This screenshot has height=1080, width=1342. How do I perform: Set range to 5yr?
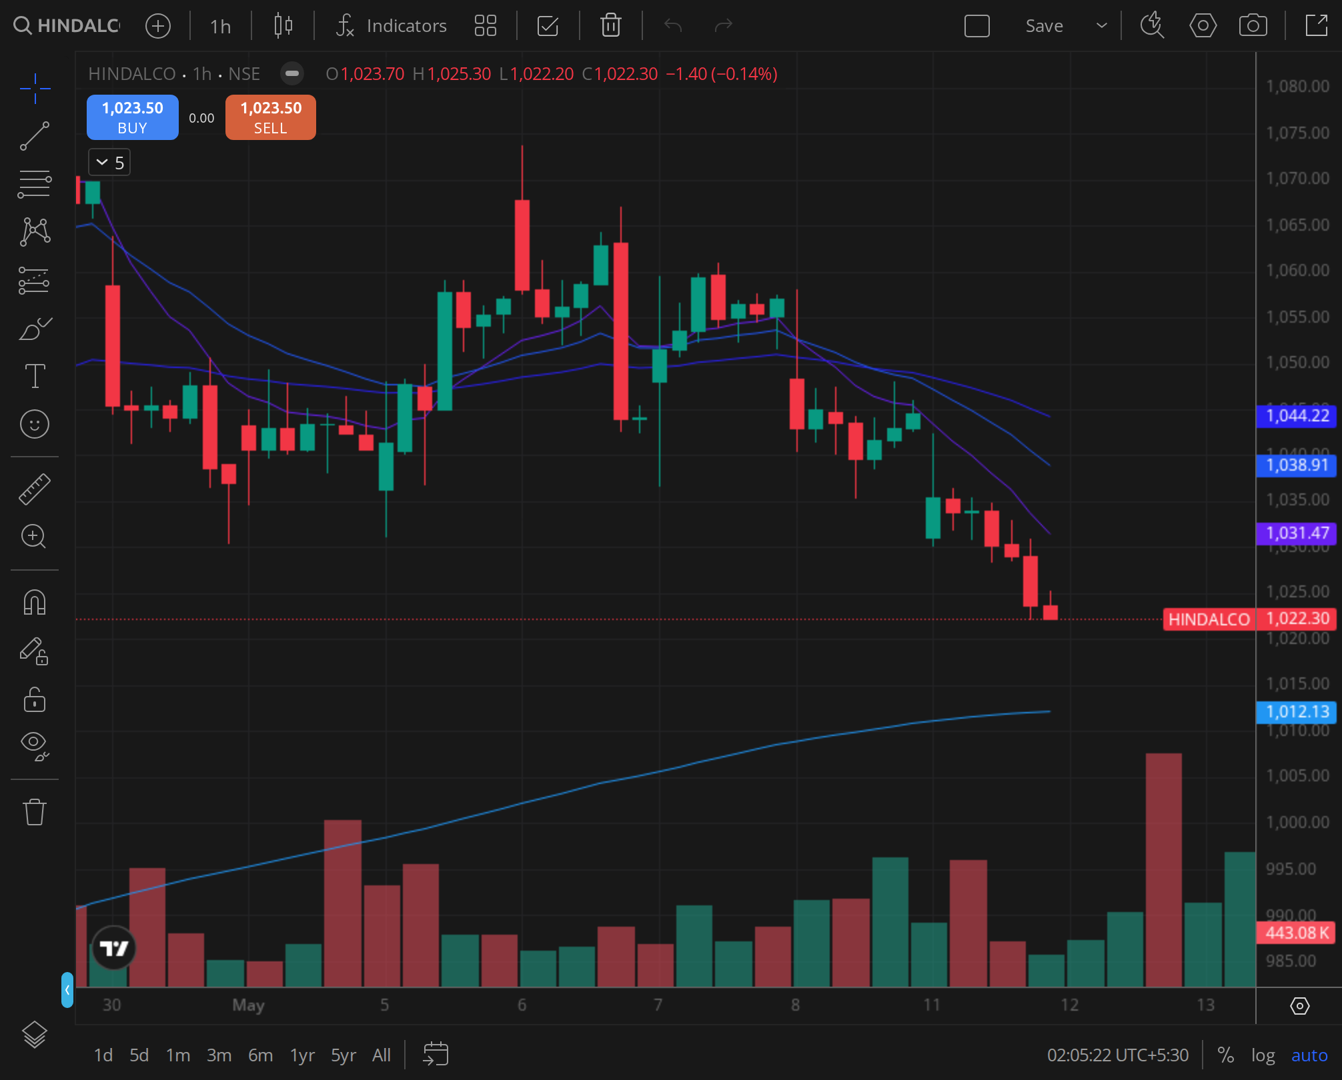point(344,1055)
